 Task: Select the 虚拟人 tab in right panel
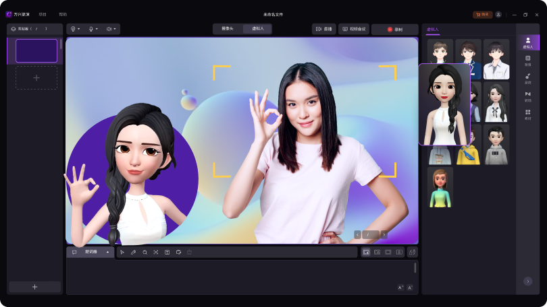[433, 30]
